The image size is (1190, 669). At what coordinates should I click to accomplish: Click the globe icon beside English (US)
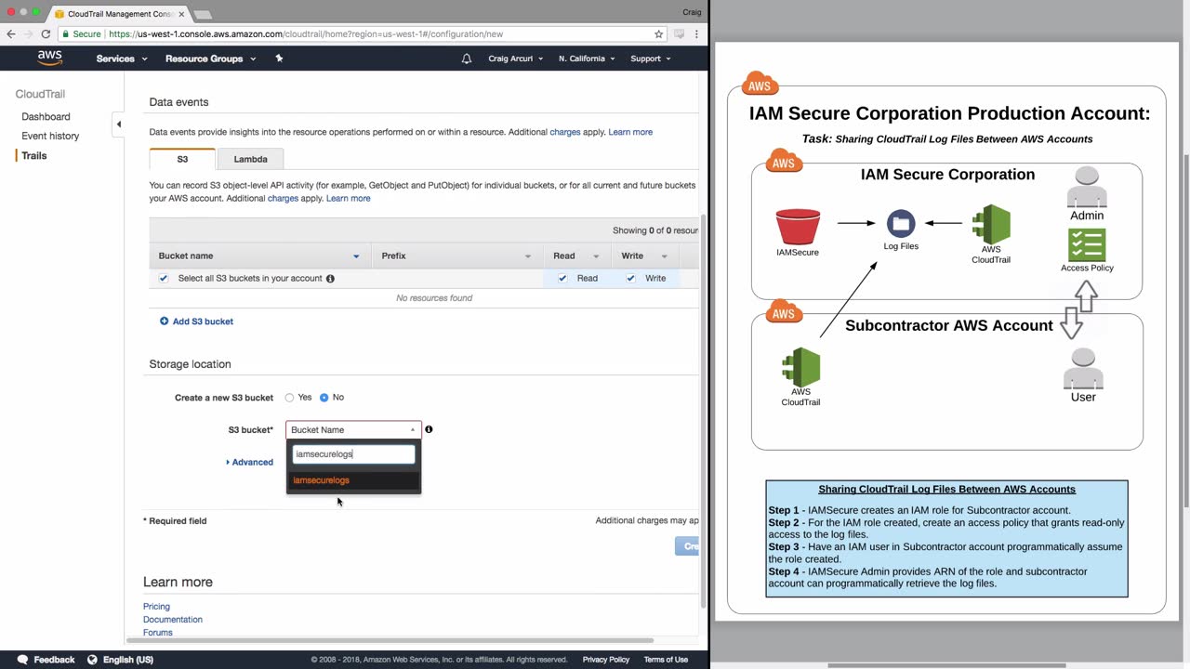coord(92,660)
